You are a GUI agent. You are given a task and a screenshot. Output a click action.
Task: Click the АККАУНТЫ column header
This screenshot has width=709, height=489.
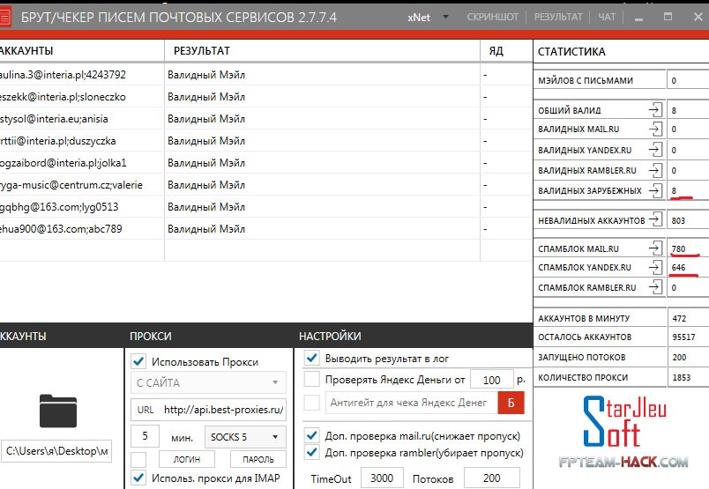pyautogui.click(x=82, y=50)
